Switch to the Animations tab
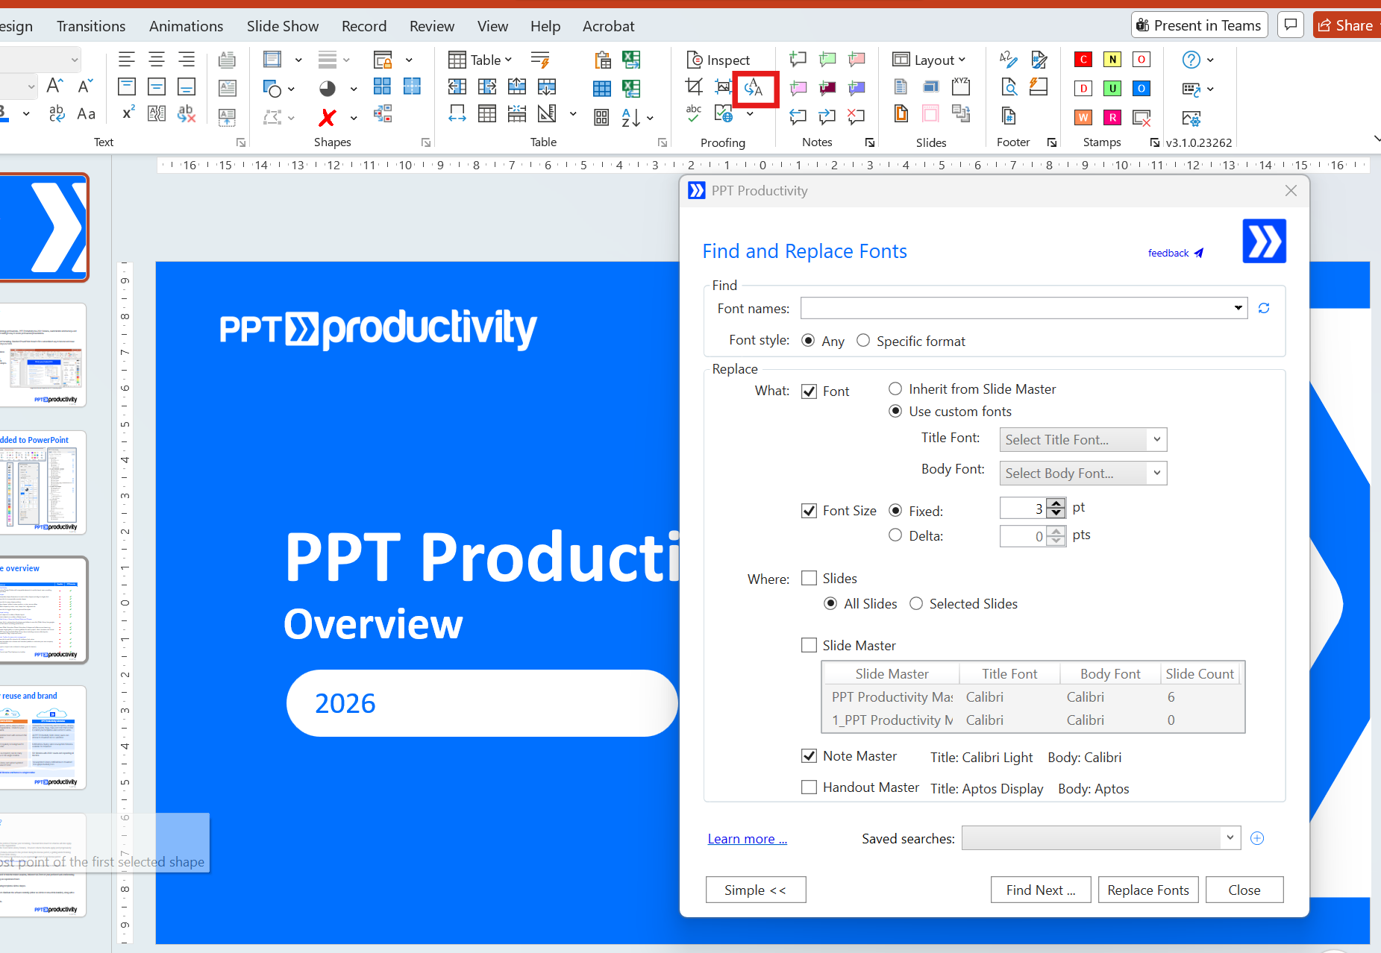The width and height of the screenshot is (1381, 953). pyautogui.click(x=186, y=26)
